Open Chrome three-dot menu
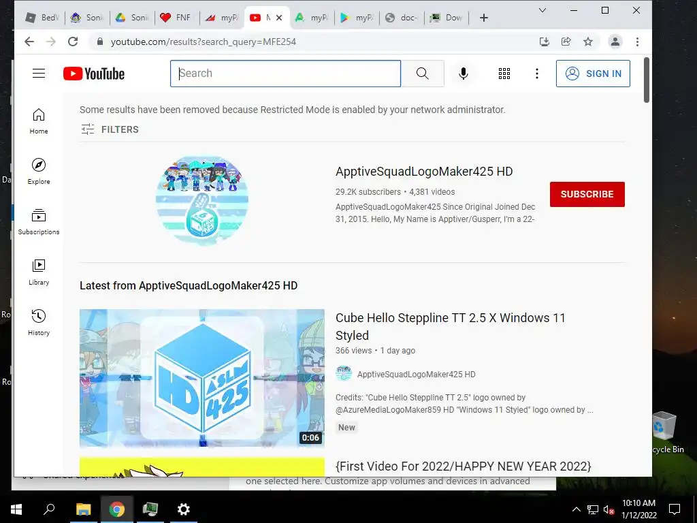Image resolution: width=697 pixels, height=523 pixels. 637,42
